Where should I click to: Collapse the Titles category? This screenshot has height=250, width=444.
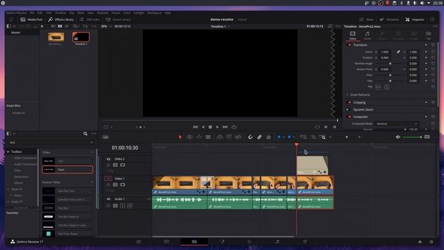click(92, 153)
